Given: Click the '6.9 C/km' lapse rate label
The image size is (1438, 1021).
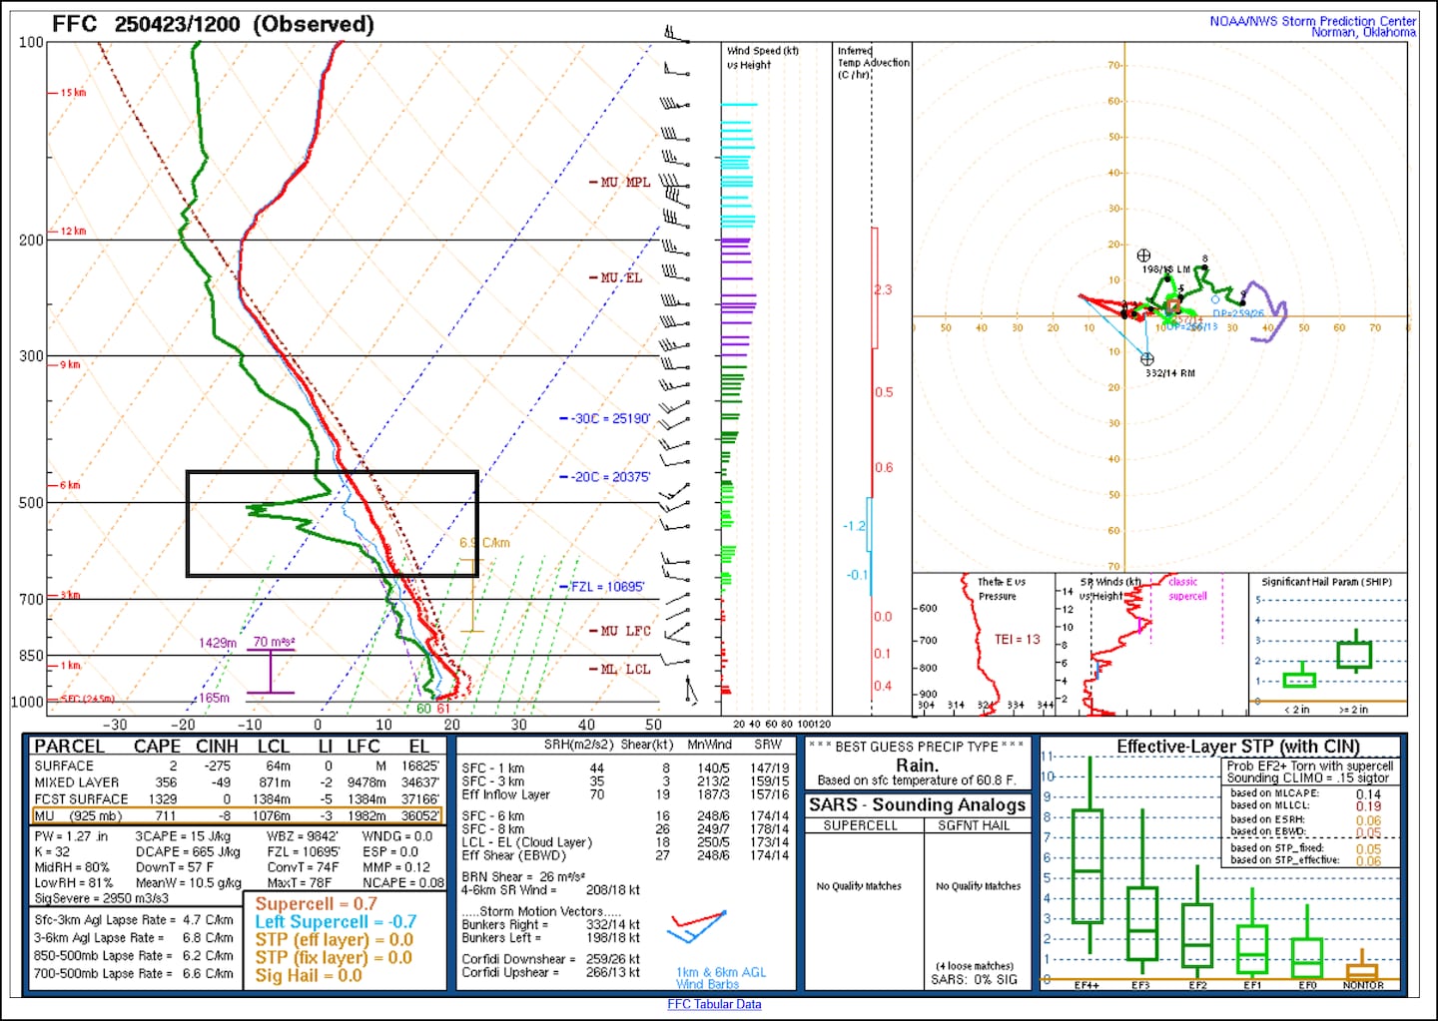Looking at the screenshot, I should (484, 544).
